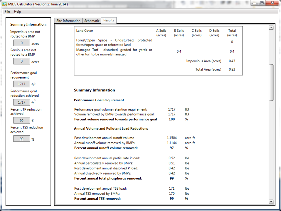Click the scroll up arrow in results
Image resolution: width=281 pixels, height=211 pixels.
point(271,28)
